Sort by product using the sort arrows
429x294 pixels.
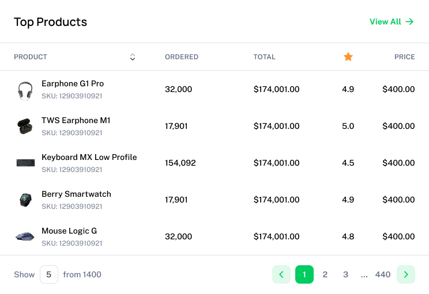coord(133,57)
